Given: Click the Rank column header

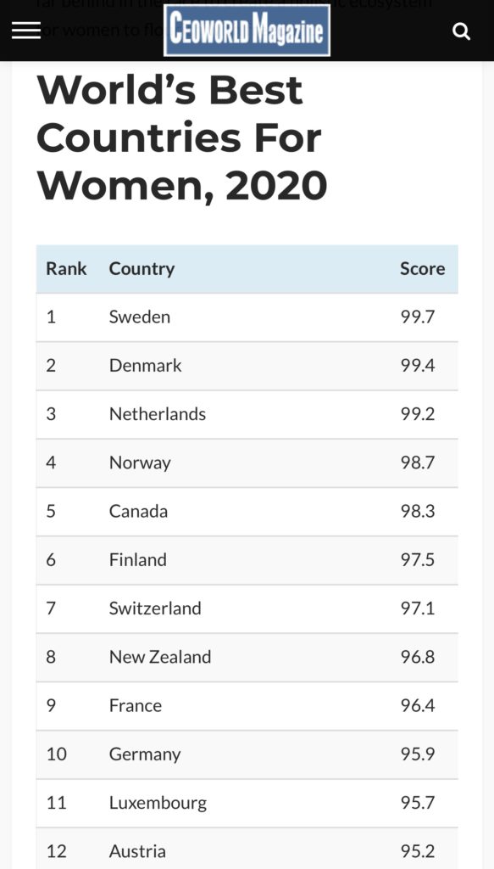Looking at the screenshot, I should tap(66, 269).
